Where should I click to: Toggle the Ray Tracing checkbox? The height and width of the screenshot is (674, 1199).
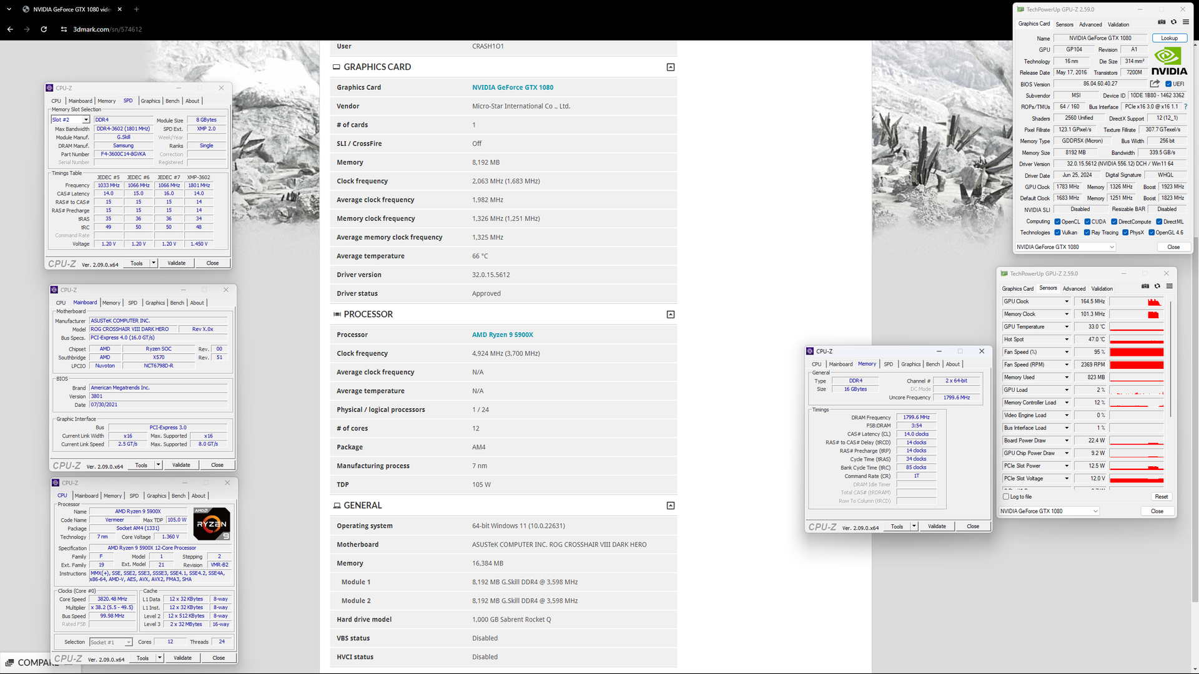click(1087, 233)
